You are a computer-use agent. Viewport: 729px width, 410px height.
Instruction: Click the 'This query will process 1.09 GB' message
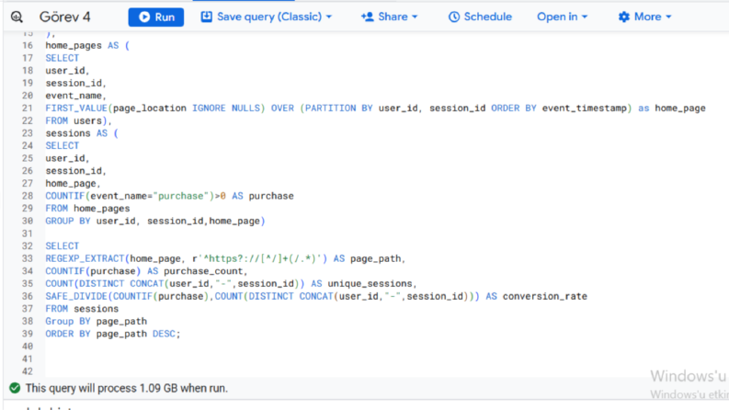click(x=127, y=388)
